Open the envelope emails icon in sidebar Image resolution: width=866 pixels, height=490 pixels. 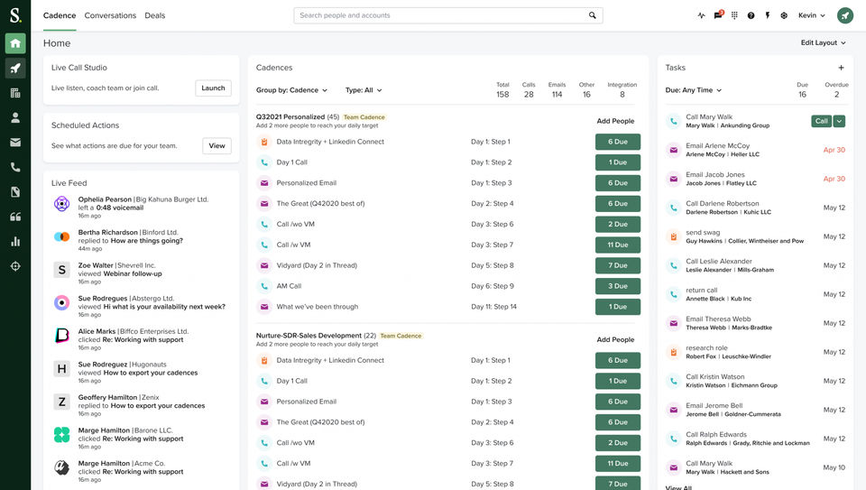point(15,143)
